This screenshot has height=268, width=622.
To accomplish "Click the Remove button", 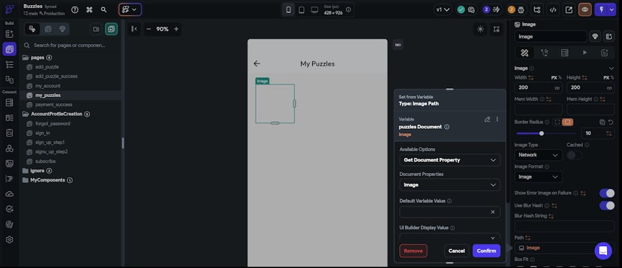I will tap(413, 251).
